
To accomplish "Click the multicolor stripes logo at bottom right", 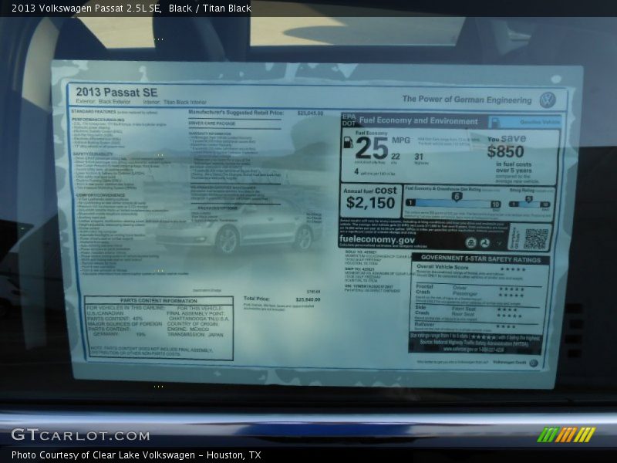I will pyautogui.click(x=566, y=434).
